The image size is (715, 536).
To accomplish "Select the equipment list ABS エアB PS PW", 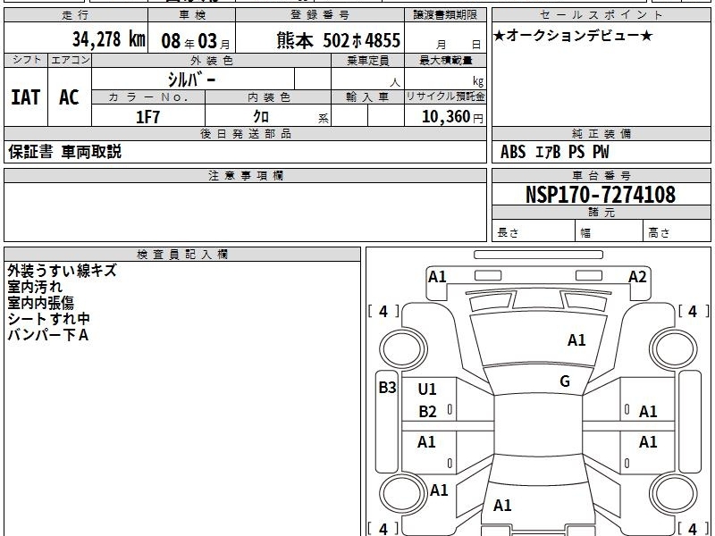I will [554, 152].
